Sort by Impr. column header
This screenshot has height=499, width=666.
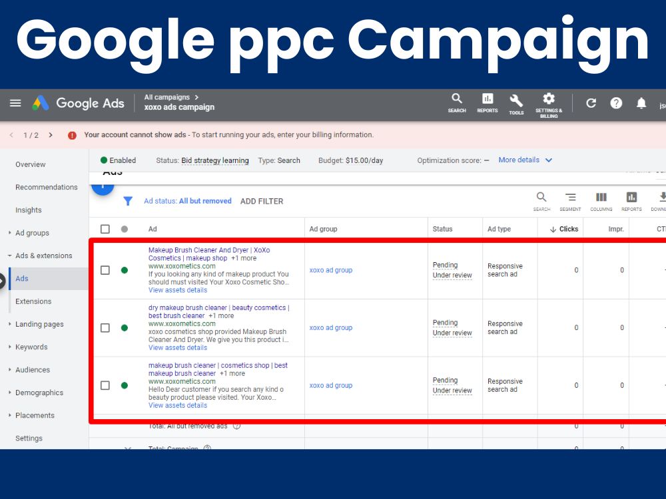point(616,229)
